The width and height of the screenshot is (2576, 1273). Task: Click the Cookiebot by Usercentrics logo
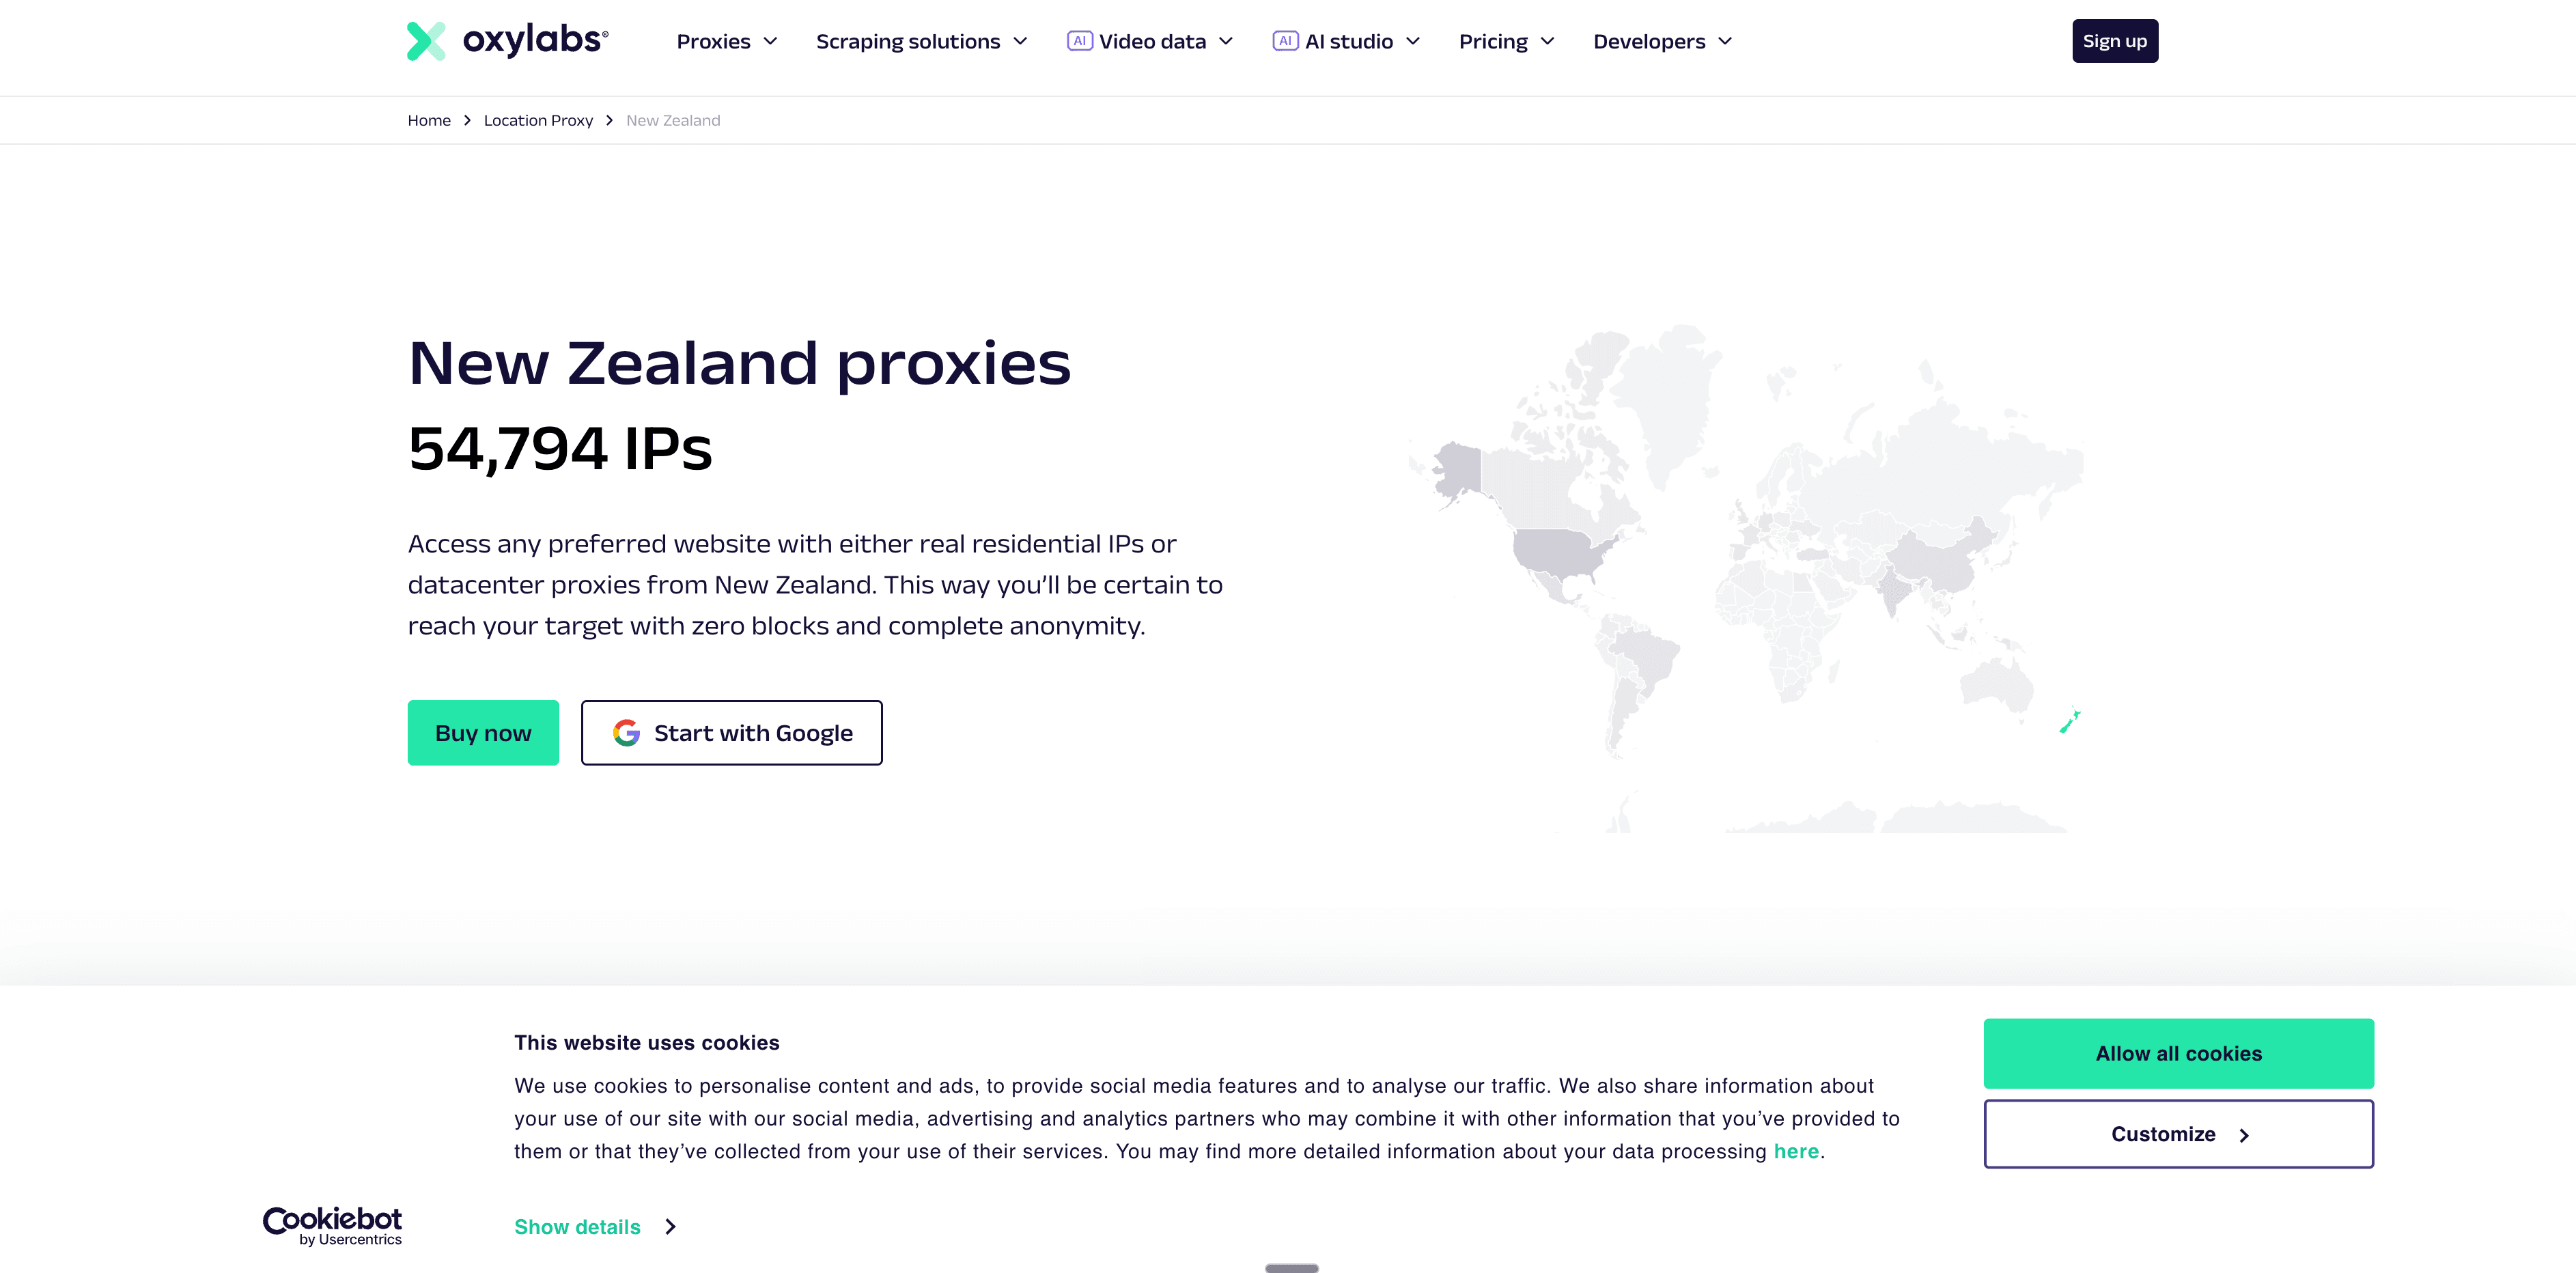[x=332, y=1225]
